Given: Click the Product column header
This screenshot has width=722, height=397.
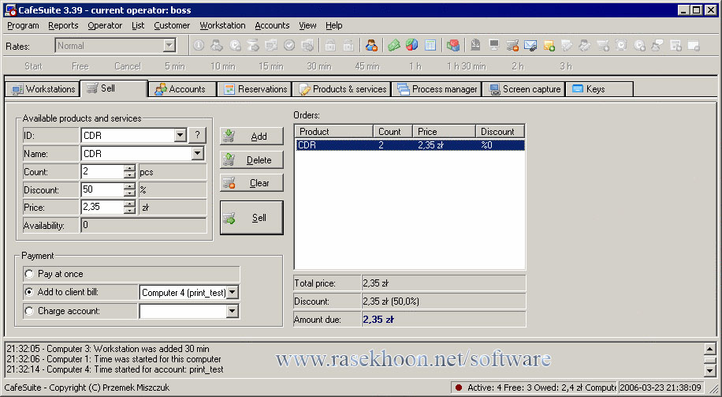Looking at the screenshot, I should pos(334,131).
